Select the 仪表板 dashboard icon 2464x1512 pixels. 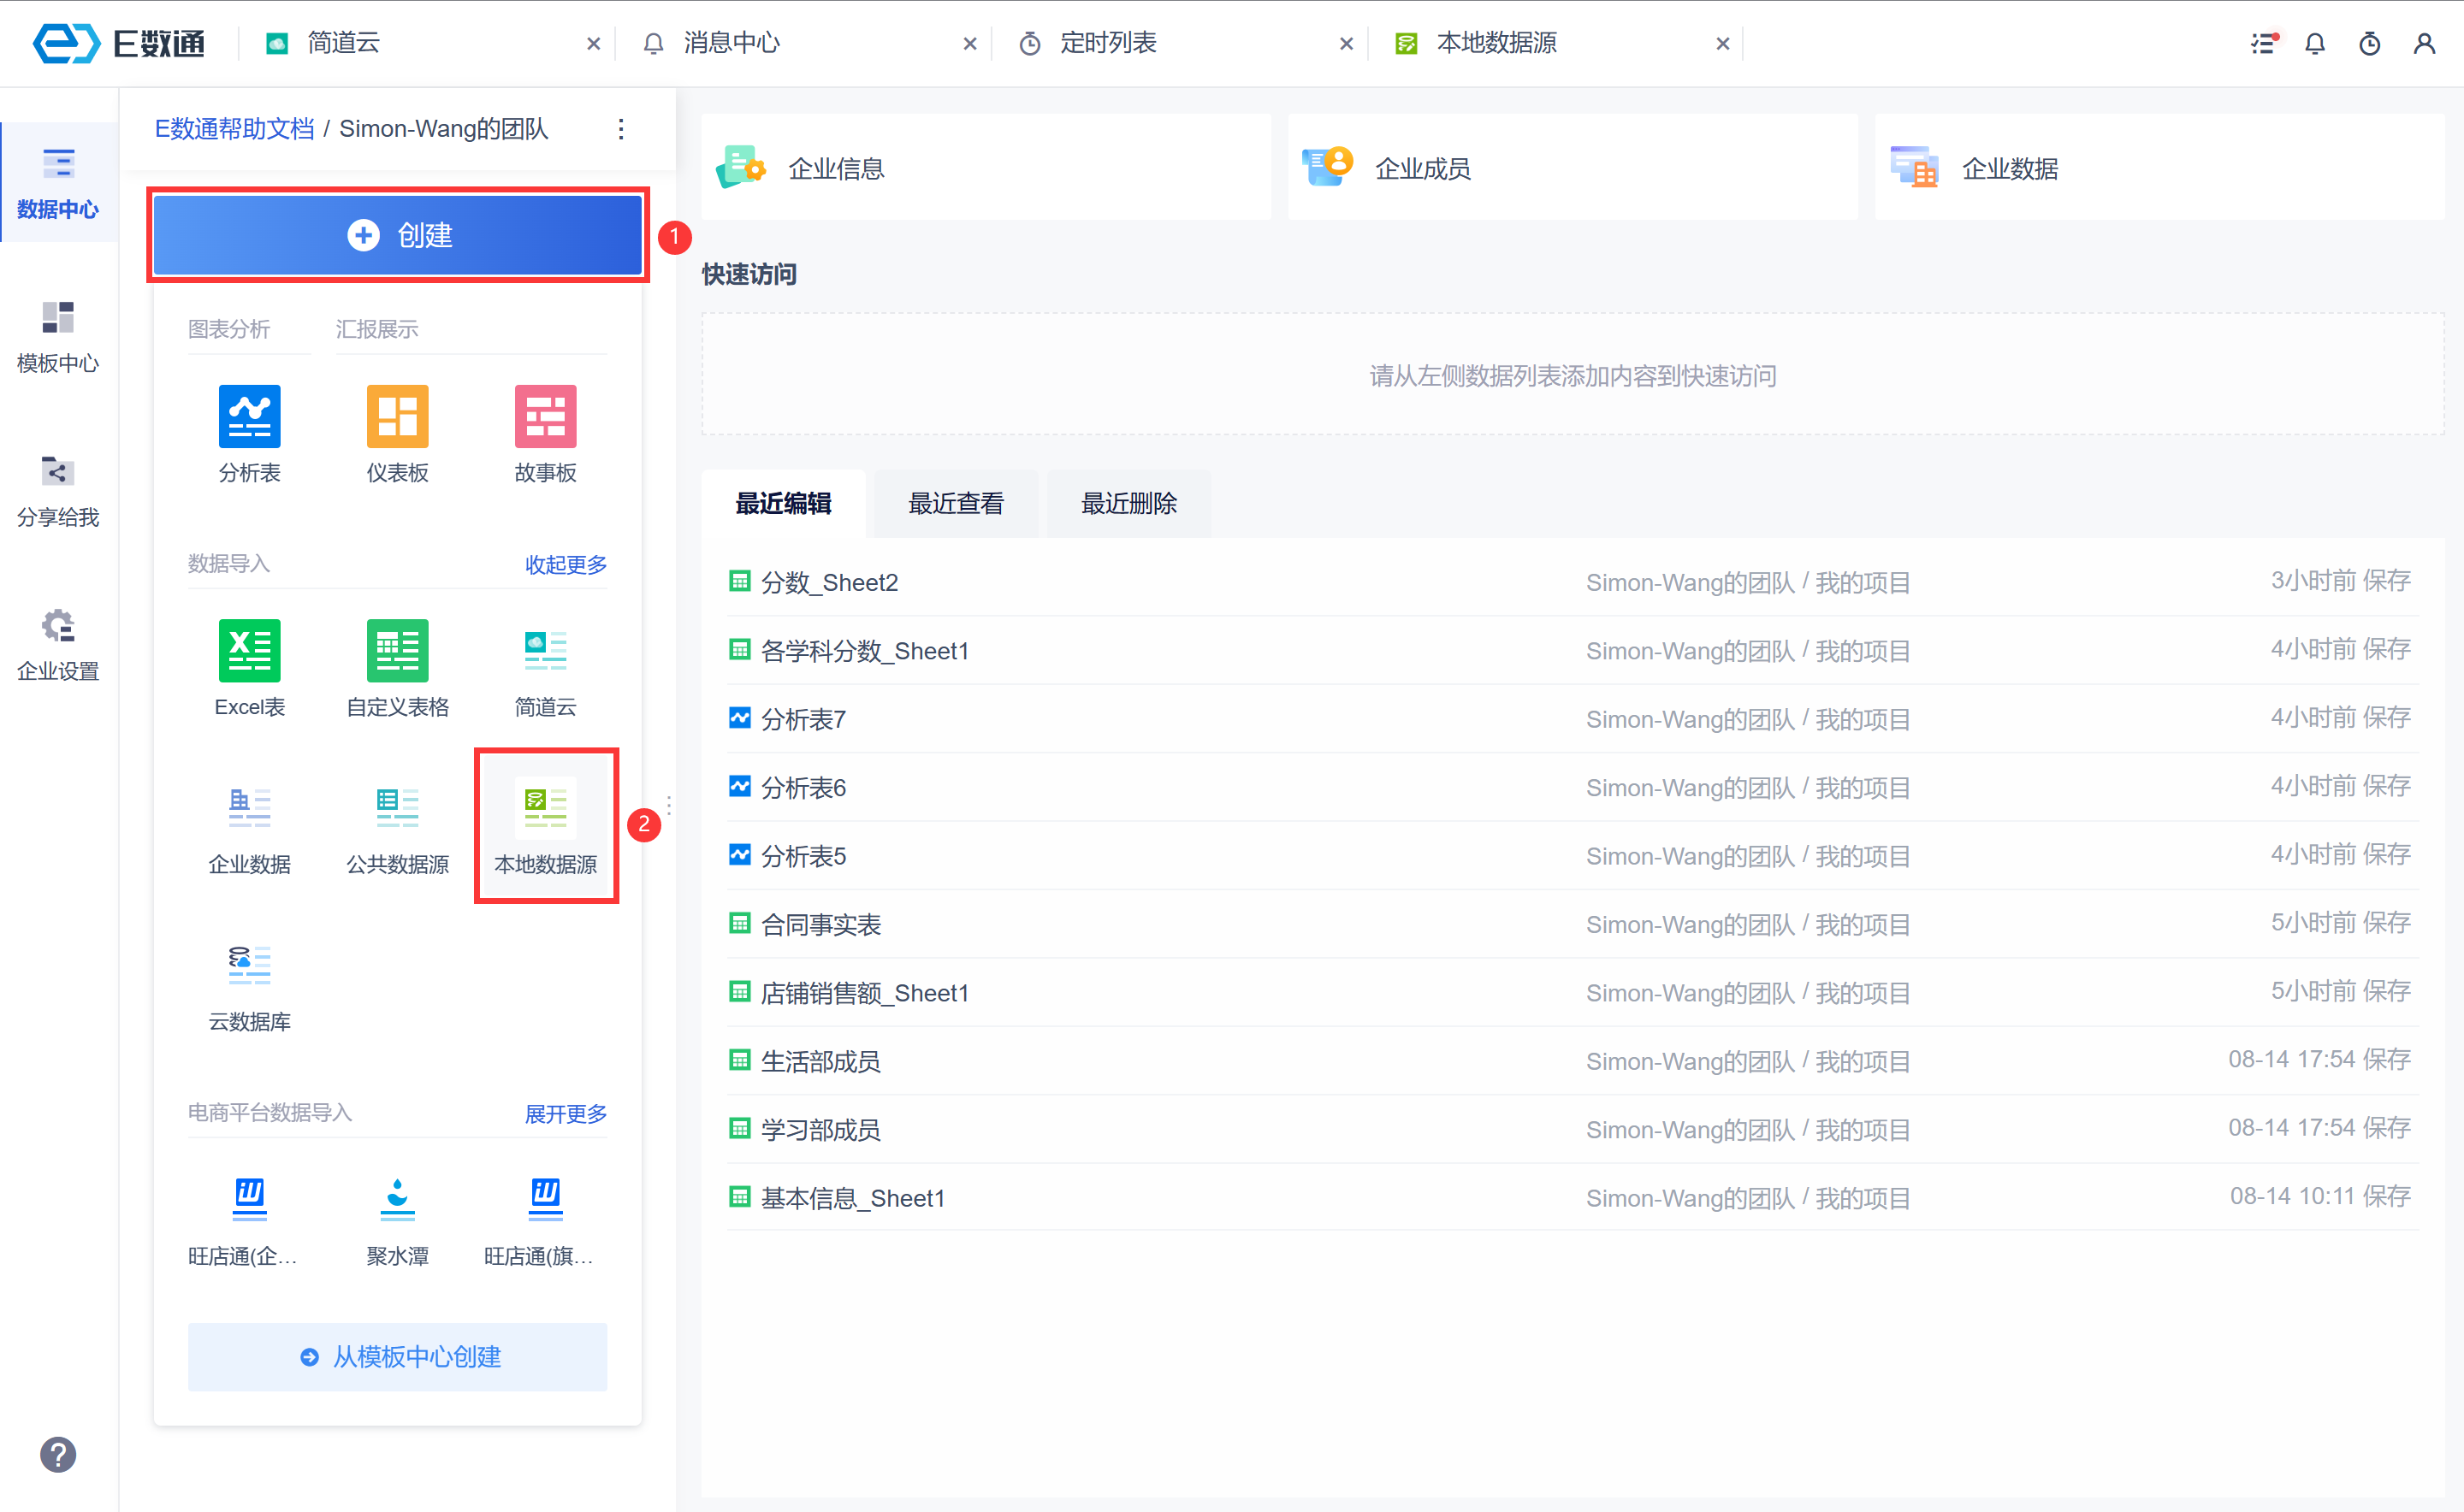click(397, 416)
